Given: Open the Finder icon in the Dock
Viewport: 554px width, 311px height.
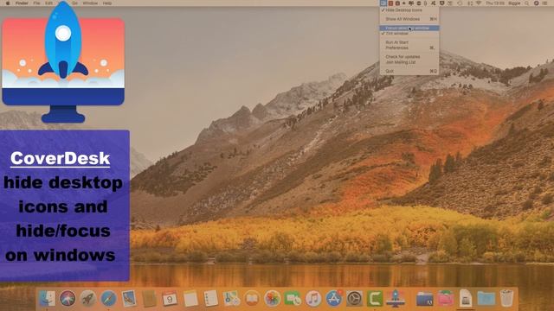Looking at the screenshot, I should [x=47, y=298].
